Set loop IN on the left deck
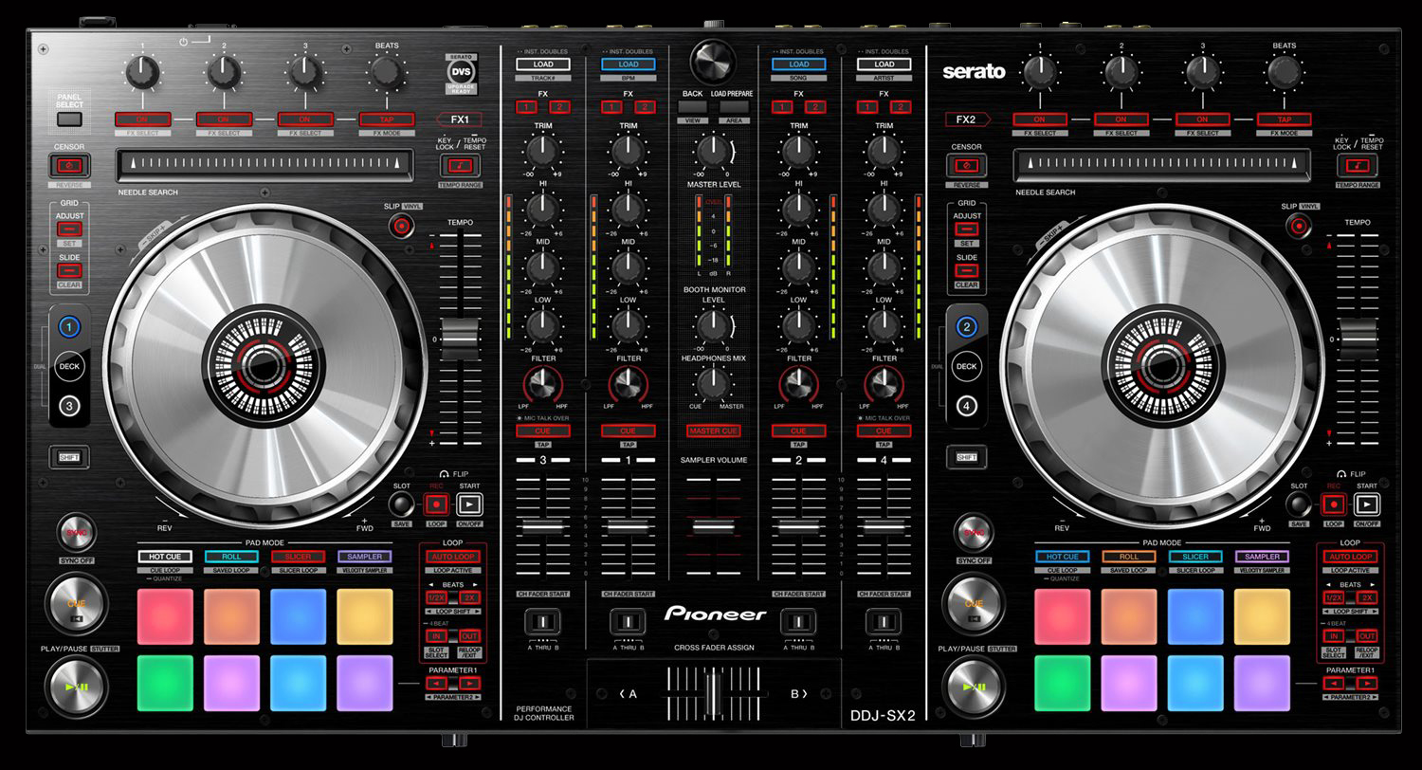Viewport: 1422px width, 770px height. [x=437, y=636]
